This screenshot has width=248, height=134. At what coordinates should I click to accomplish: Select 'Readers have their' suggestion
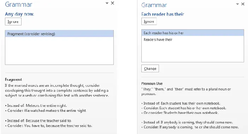193,39
